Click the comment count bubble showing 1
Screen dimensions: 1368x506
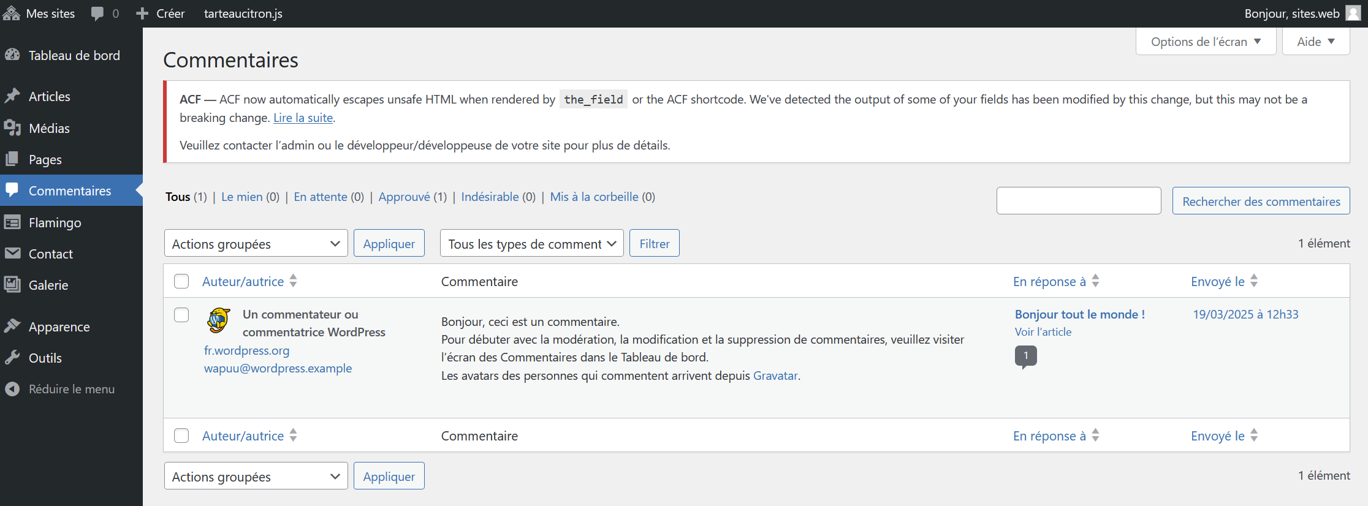1025,357
